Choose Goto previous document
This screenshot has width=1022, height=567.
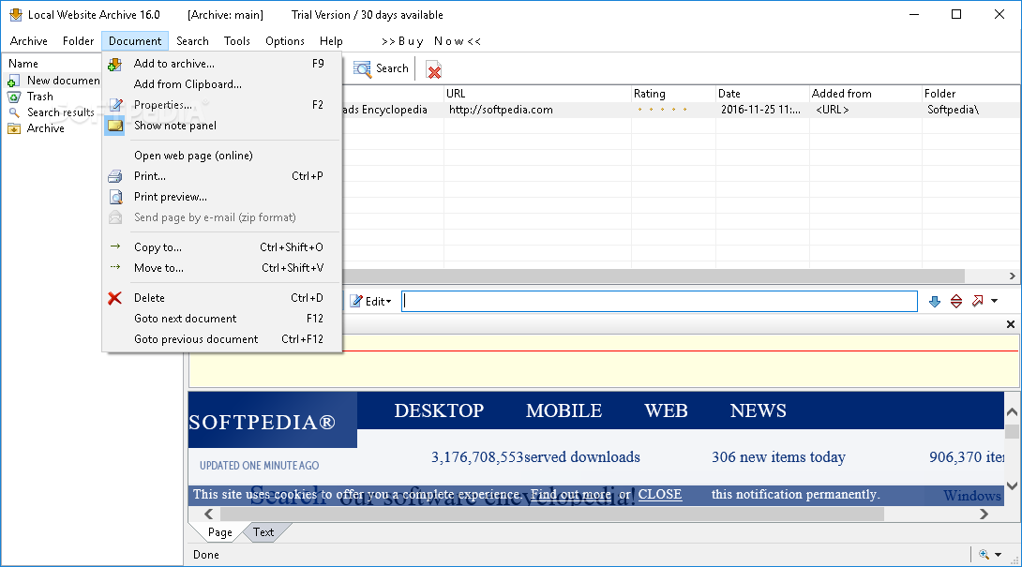pos(221,339)
